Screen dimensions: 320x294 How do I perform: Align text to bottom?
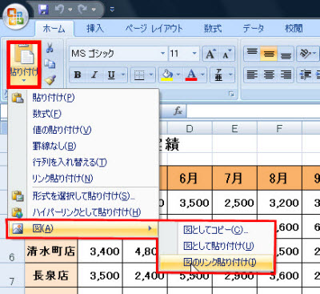tap(286, 53)
